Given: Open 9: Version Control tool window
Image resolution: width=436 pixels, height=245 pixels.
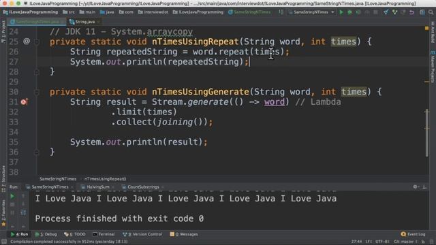Looking at the screenshot, I should pos(142,234).
